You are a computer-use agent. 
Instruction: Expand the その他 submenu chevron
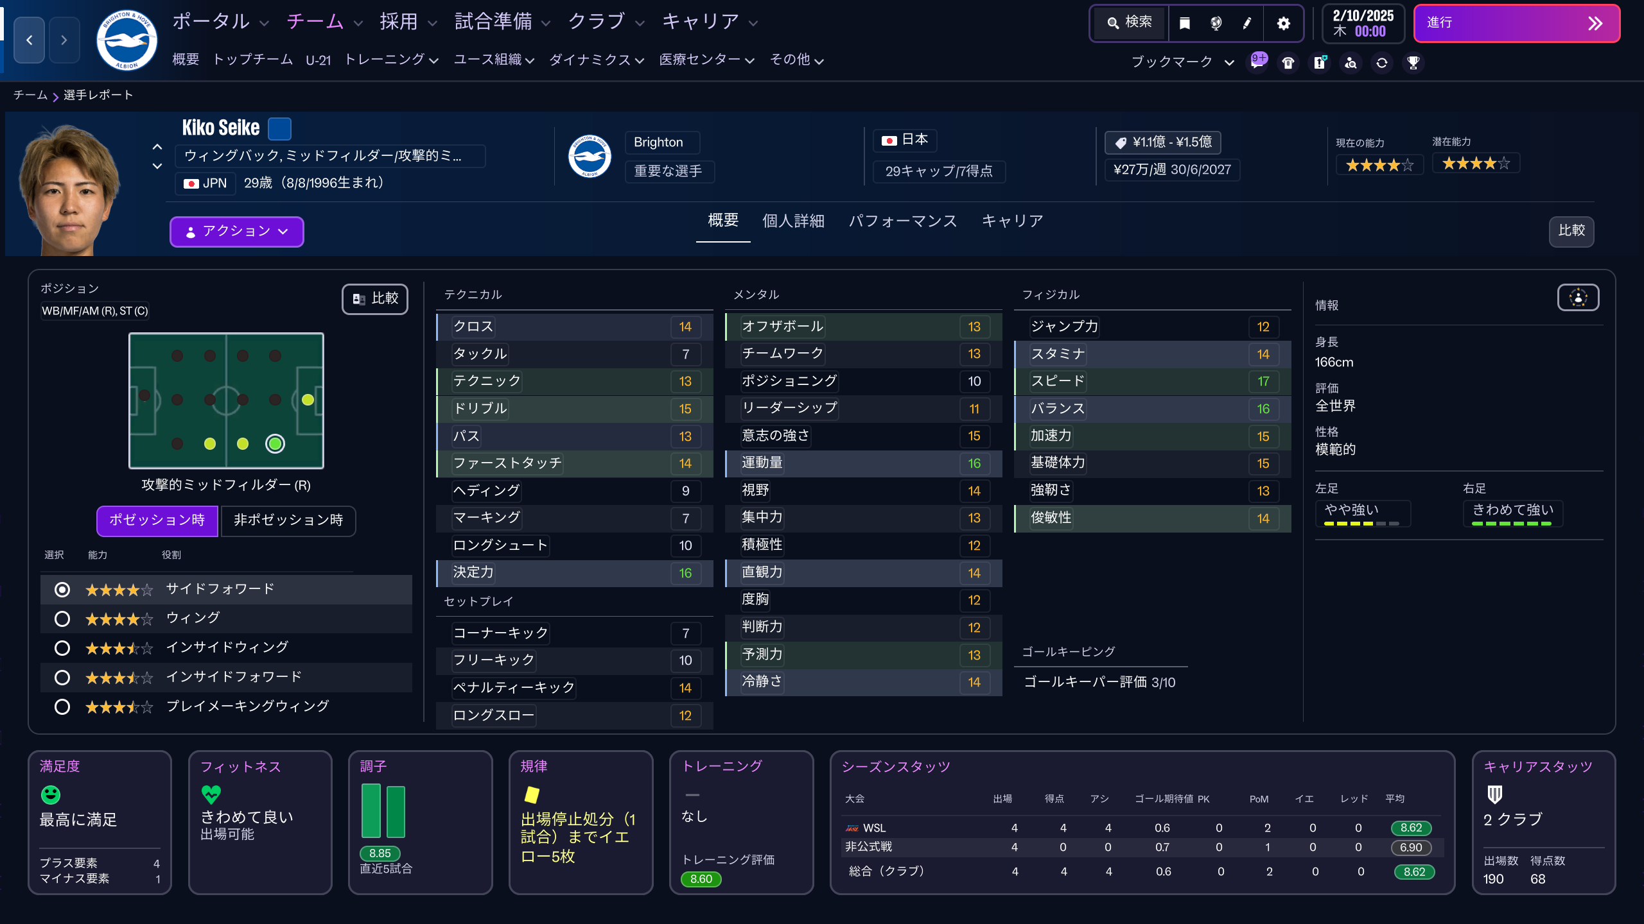(x=820, y=61)
